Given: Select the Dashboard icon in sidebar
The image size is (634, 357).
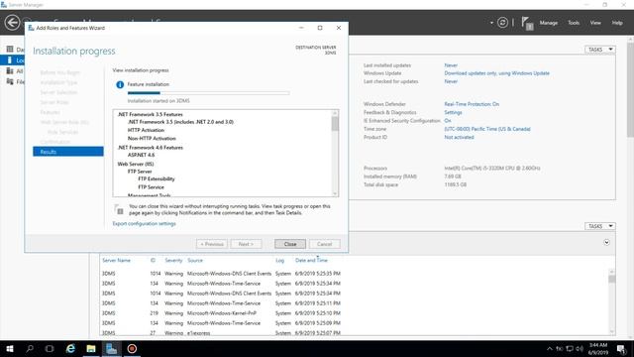Looking at the screenshot, I should coord(10,49).
